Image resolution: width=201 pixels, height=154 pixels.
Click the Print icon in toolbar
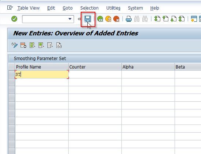[x=129, y=19]
